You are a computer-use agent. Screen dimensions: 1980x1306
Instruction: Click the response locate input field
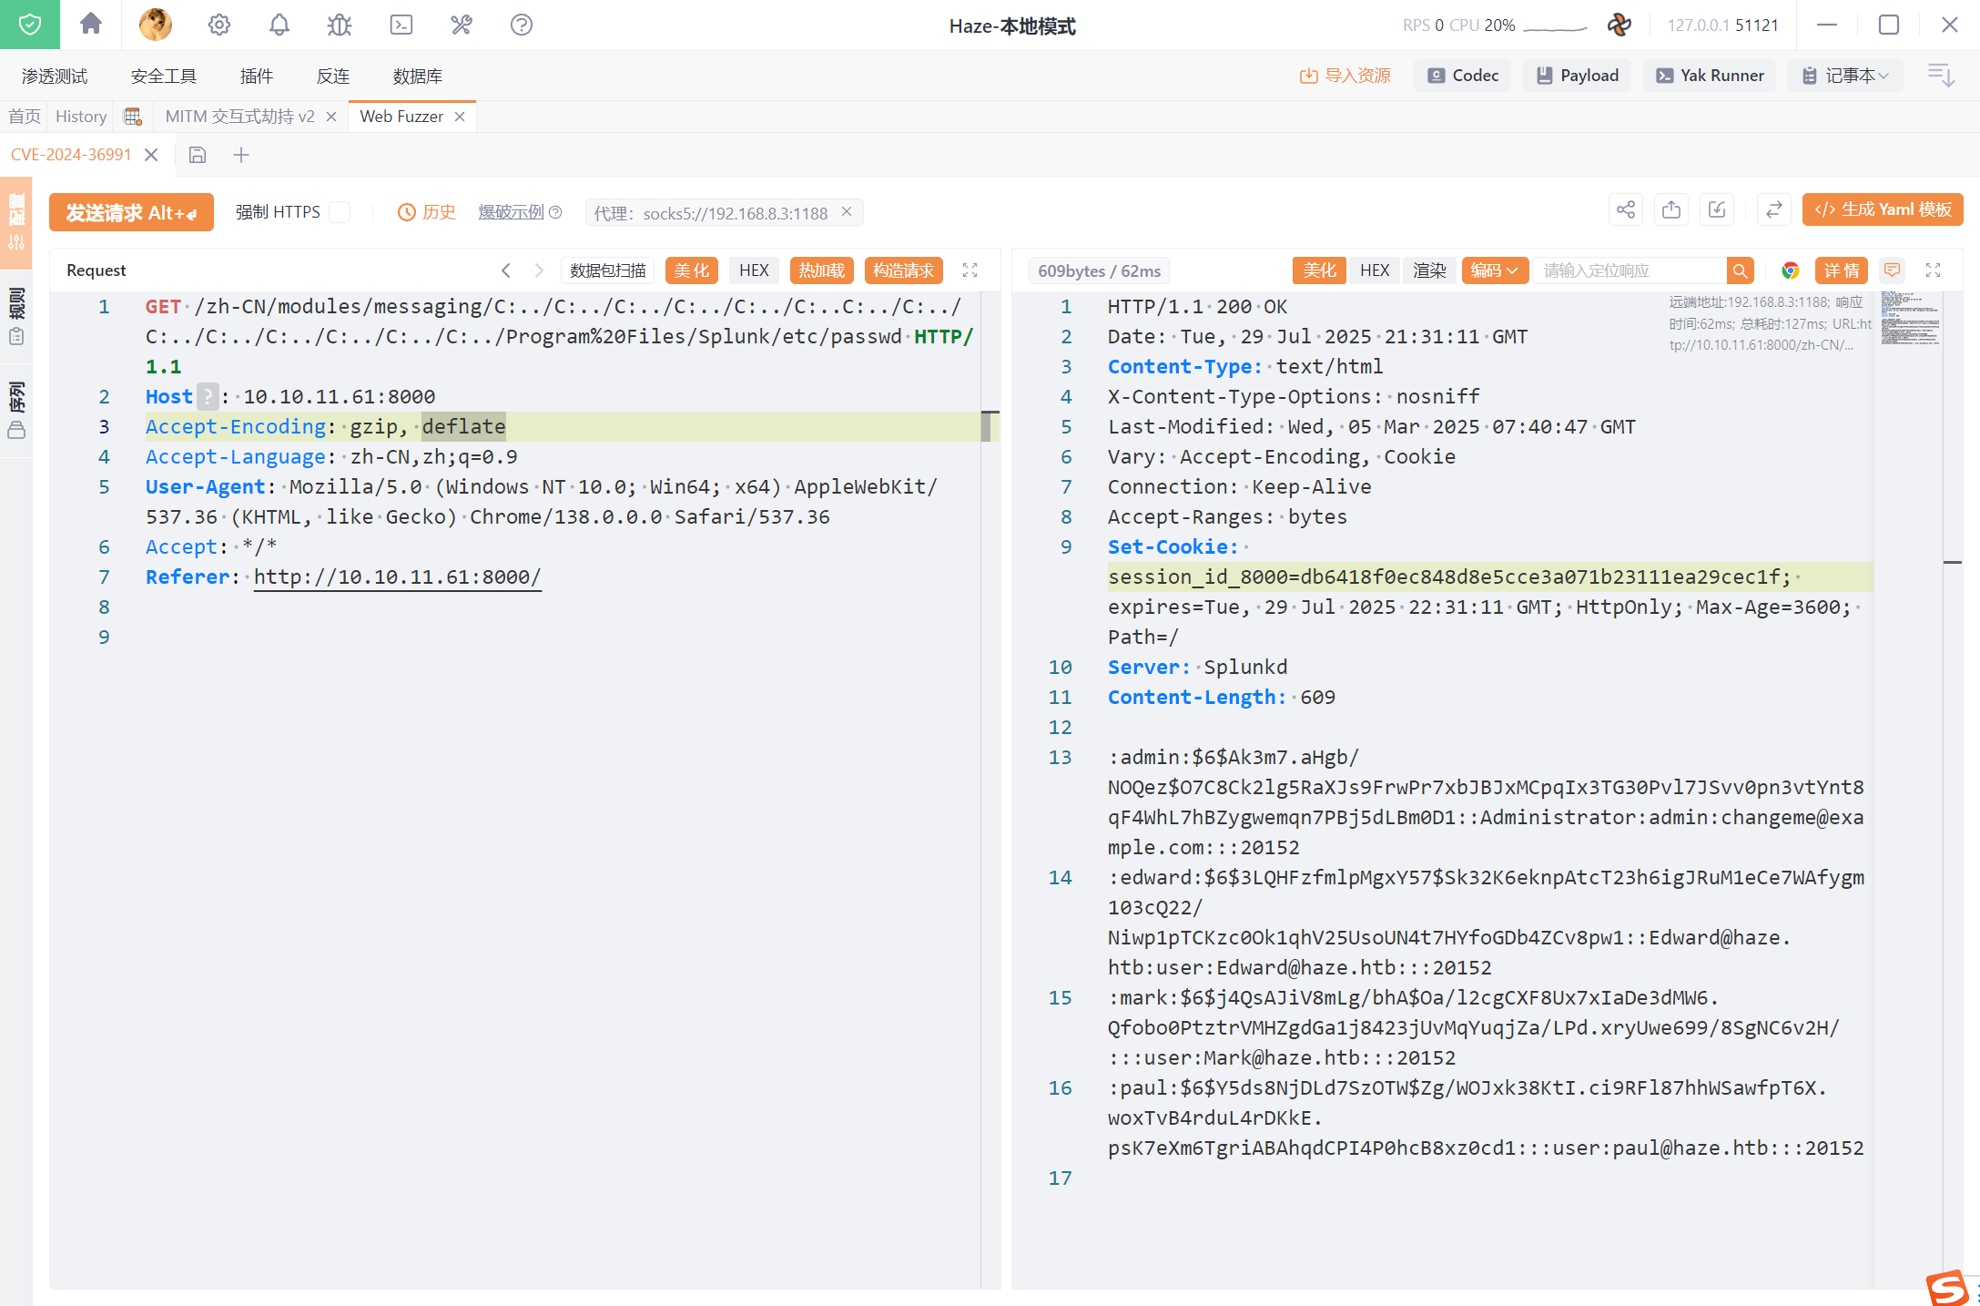pos(1629,270)
